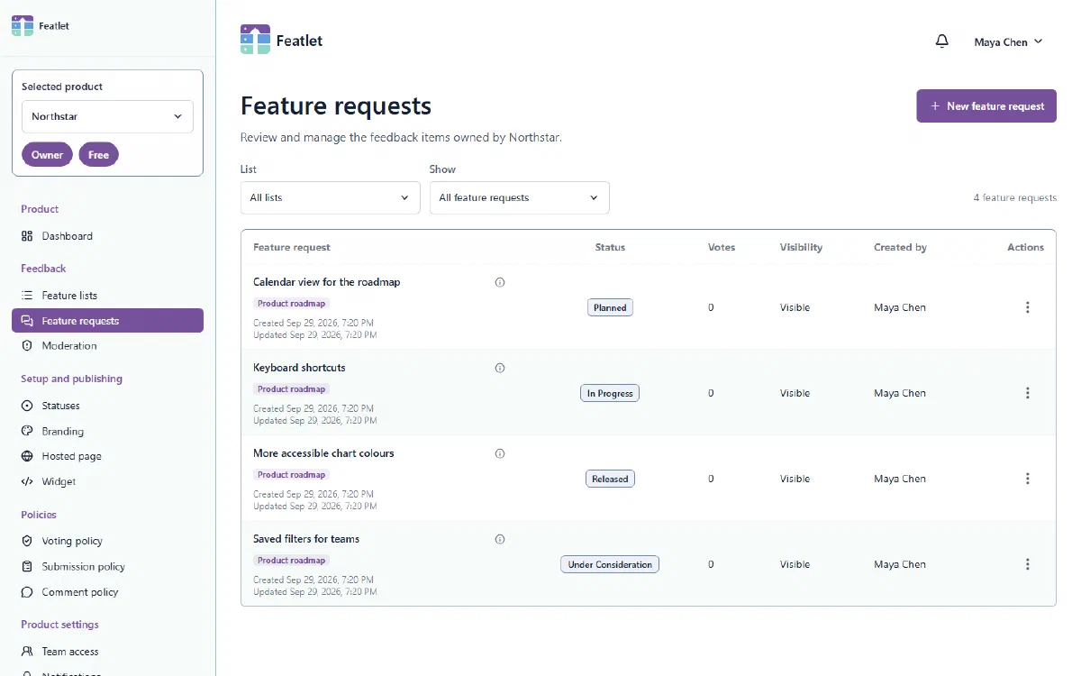Click the plus icon on New feature request
1081x676 pixels.
tap(935, 106)
